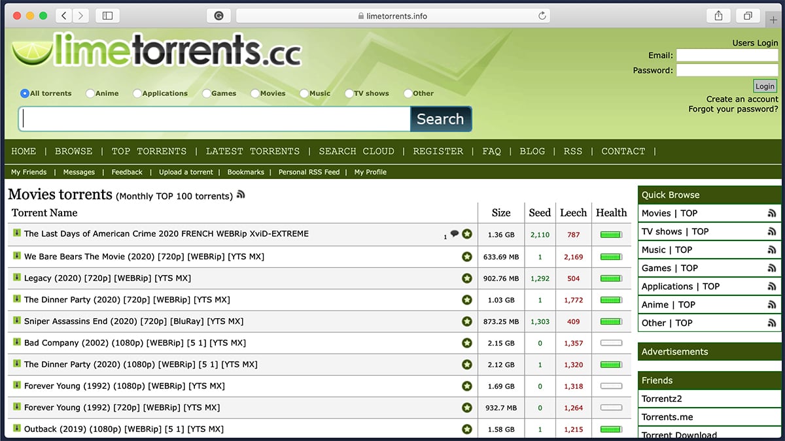Open Bookmarks in the submenu

[246, 172]
